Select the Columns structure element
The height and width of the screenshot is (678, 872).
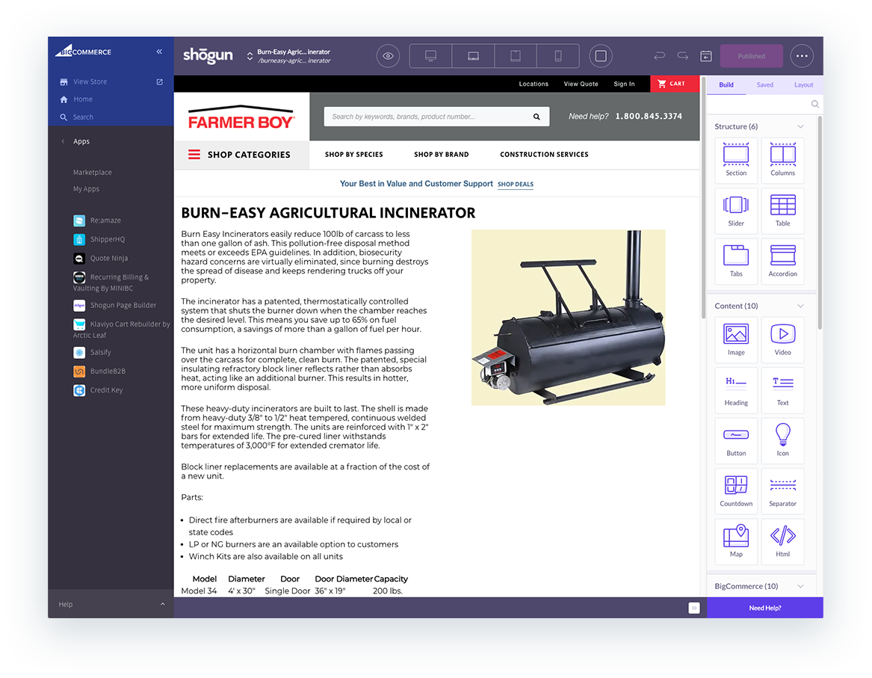point(782,161)
